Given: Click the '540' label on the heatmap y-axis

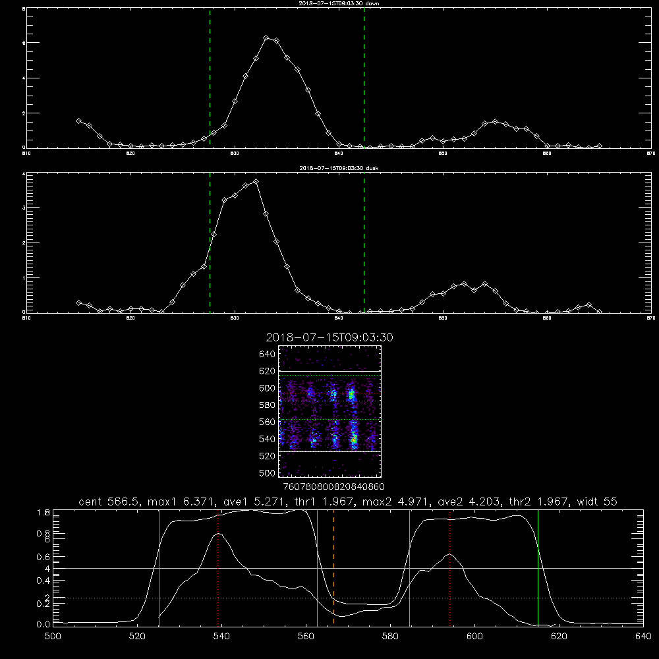Looking at the screenshot, I should point(267,439).
